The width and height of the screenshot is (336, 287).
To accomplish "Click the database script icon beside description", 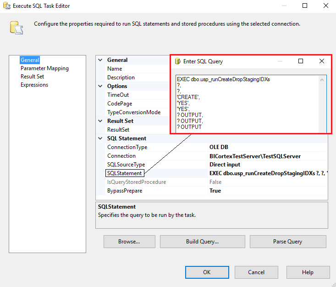I will click(x=17, y=28).
